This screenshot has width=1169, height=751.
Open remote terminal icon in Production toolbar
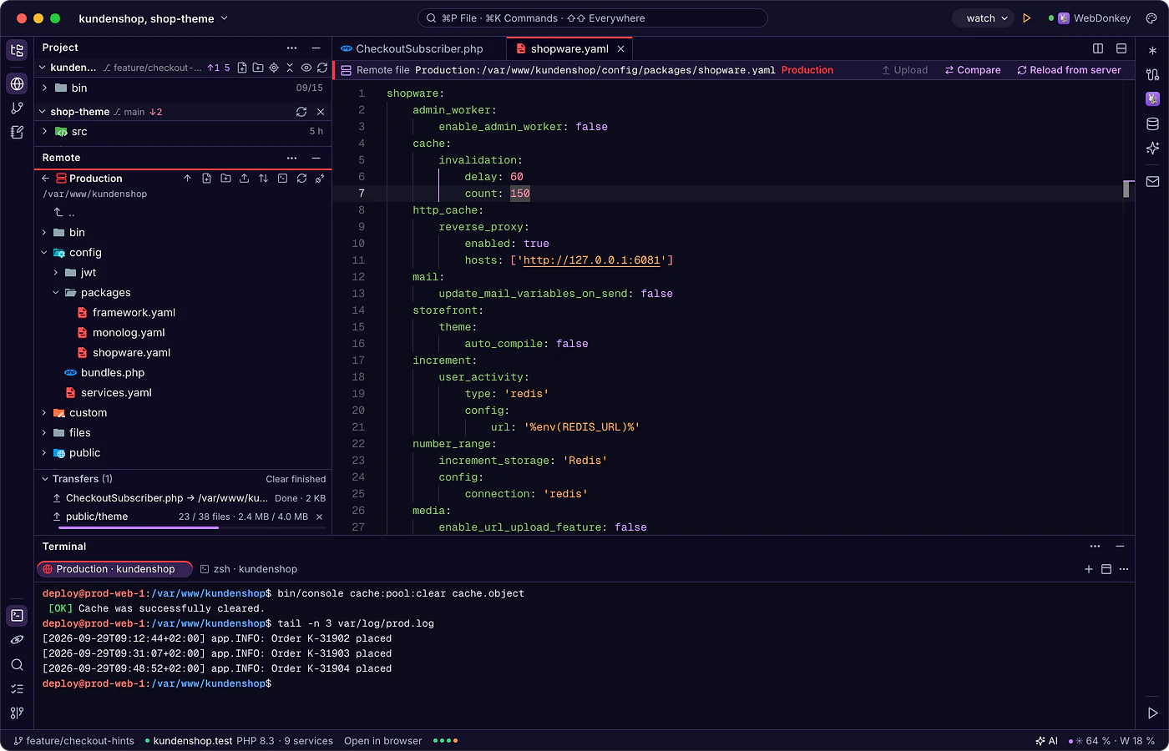click(282, 179)
